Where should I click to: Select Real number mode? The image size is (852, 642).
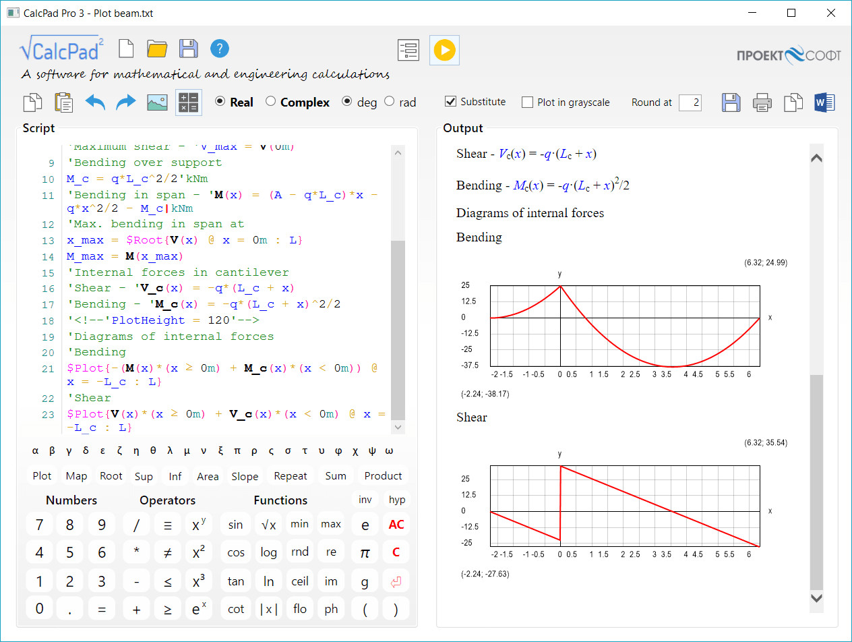234,102
